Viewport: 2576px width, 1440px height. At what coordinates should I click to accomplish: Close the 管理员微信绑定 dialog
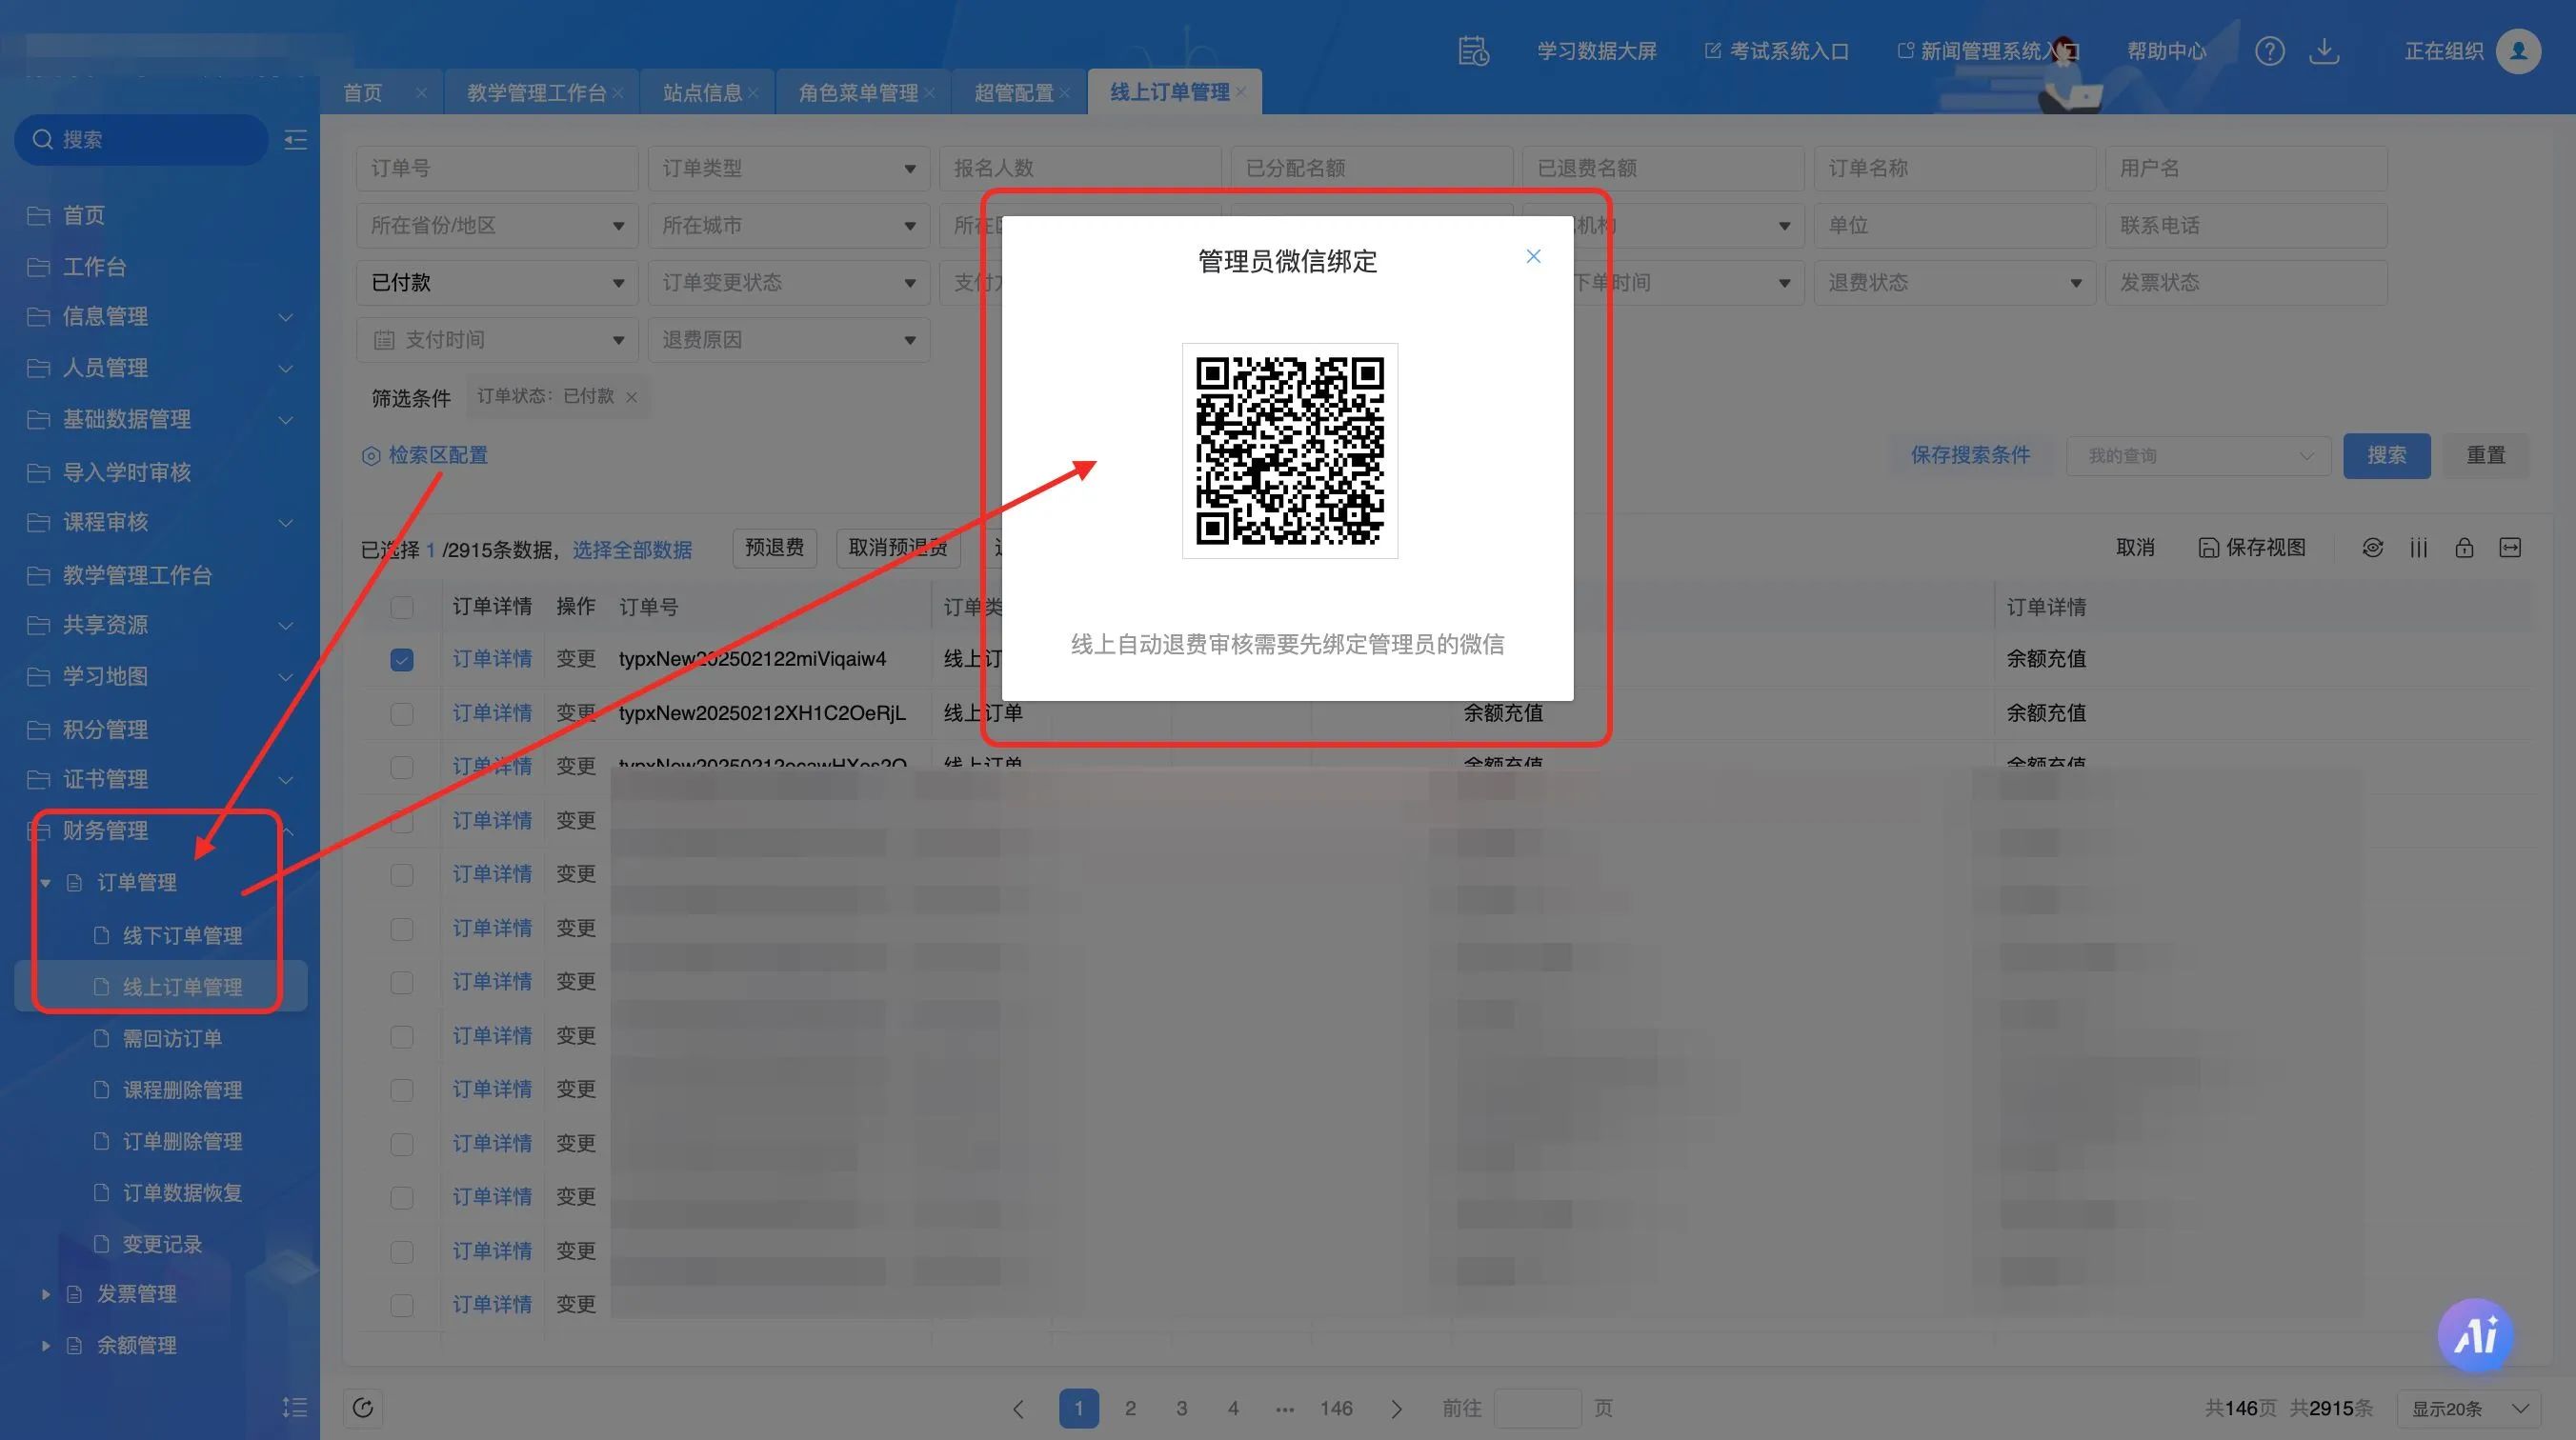tap(1533, 257)
